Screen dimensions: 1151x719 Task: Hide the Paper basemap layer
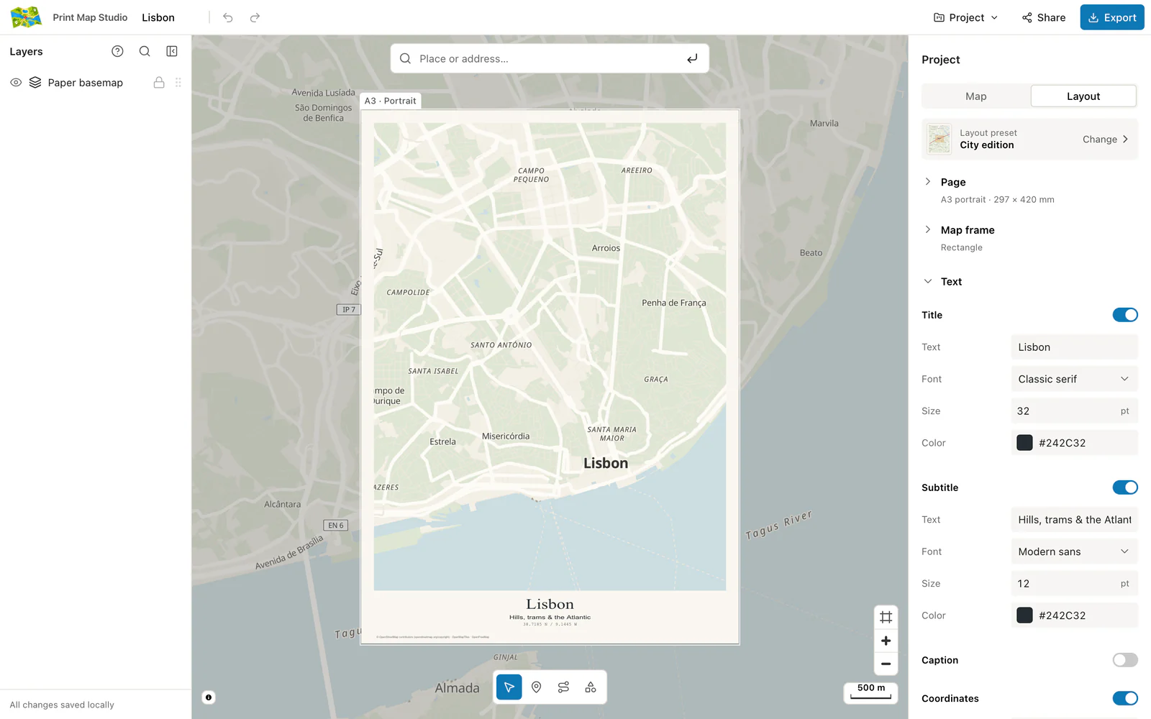pos(16,83)
